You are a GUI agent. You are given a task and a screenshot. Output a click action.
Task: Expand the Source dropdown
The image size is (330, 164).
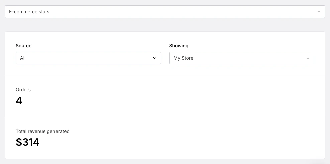[x=88, y=58]
